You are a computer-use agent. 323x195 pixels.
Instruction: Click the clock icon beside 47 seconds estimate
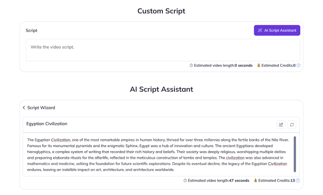185,181
